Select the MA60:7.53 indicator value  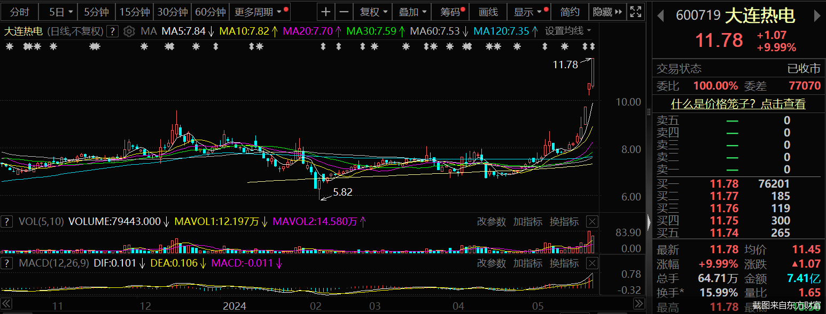439,31
